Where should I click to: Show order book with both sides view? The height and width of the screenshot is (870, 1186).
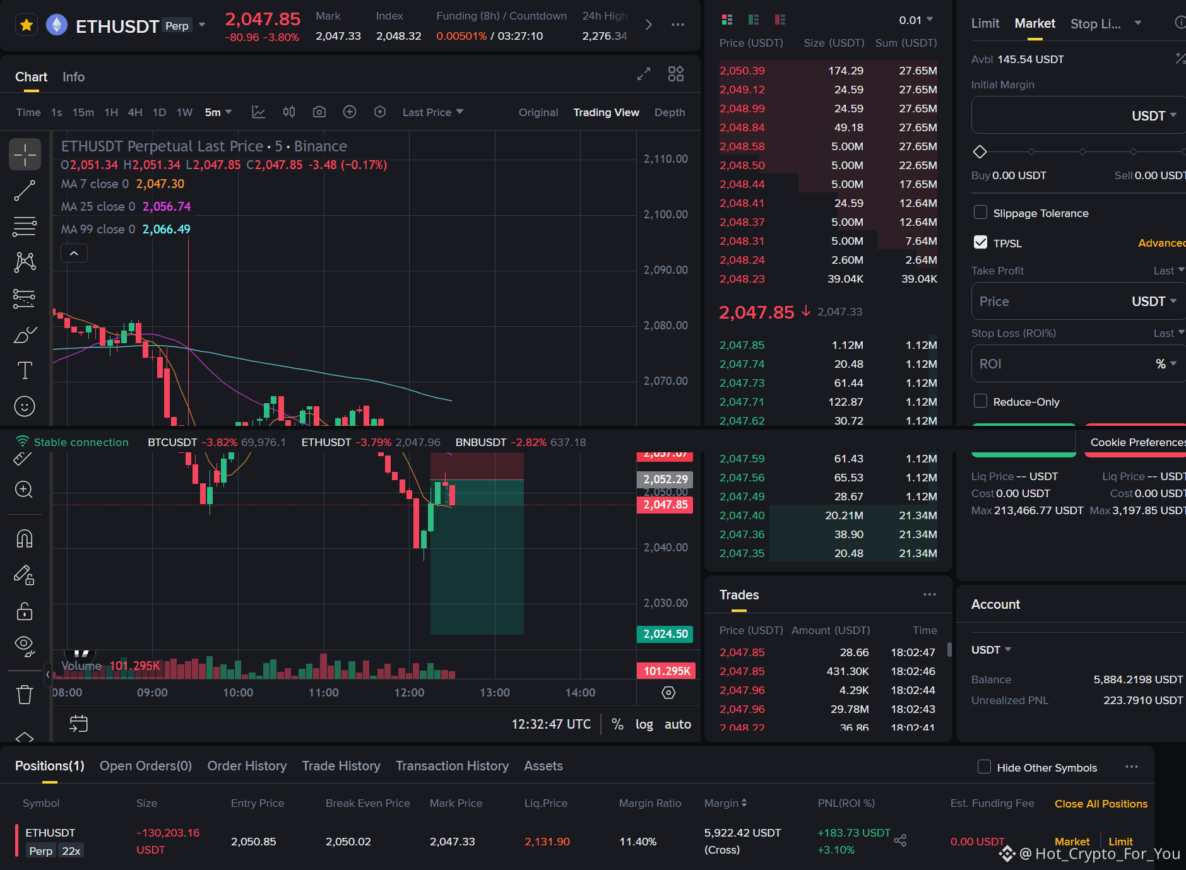pyautogui.click(x=727, y=20)
